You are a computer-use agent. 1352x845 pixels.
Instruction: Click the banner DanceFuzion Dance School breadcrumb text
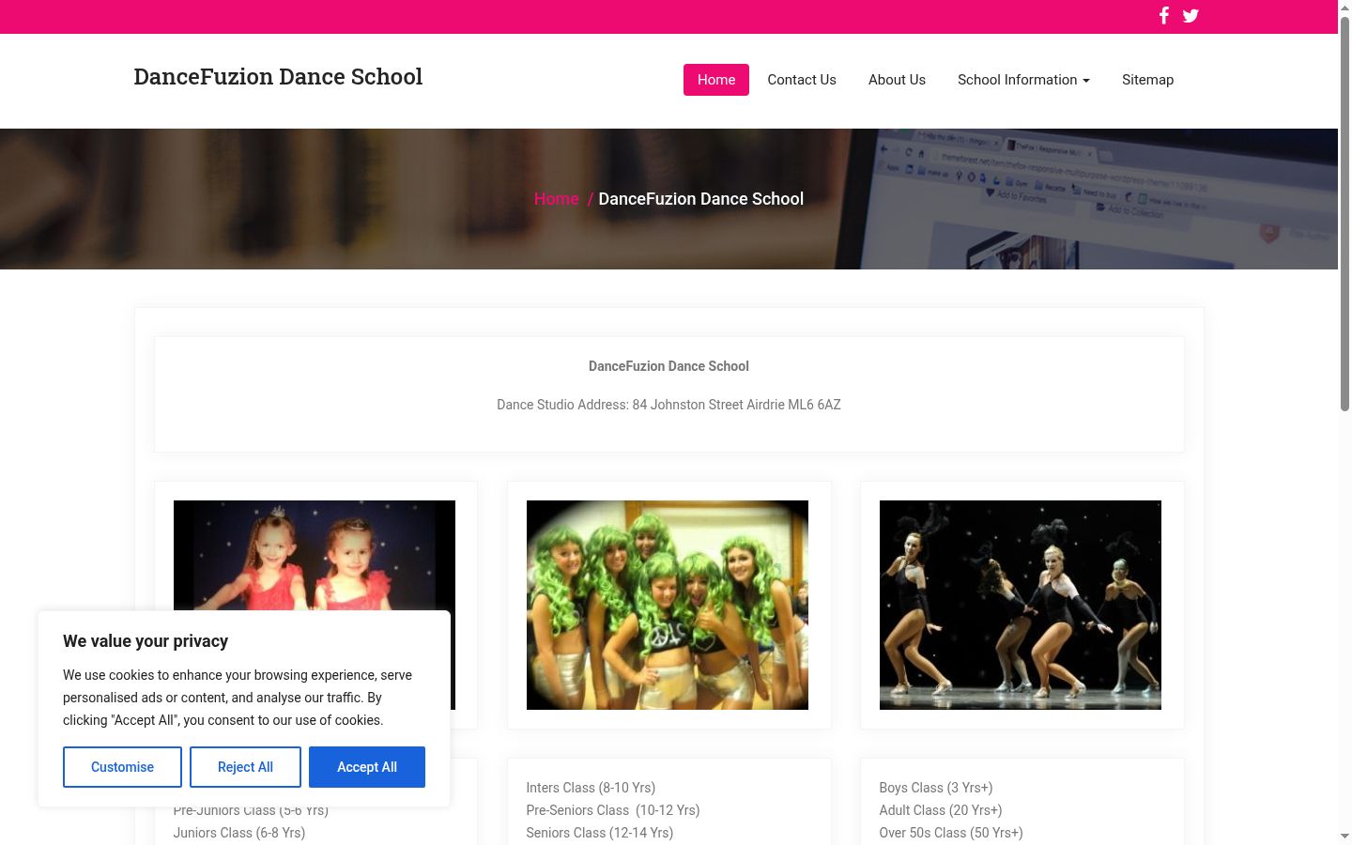point(701,199)
